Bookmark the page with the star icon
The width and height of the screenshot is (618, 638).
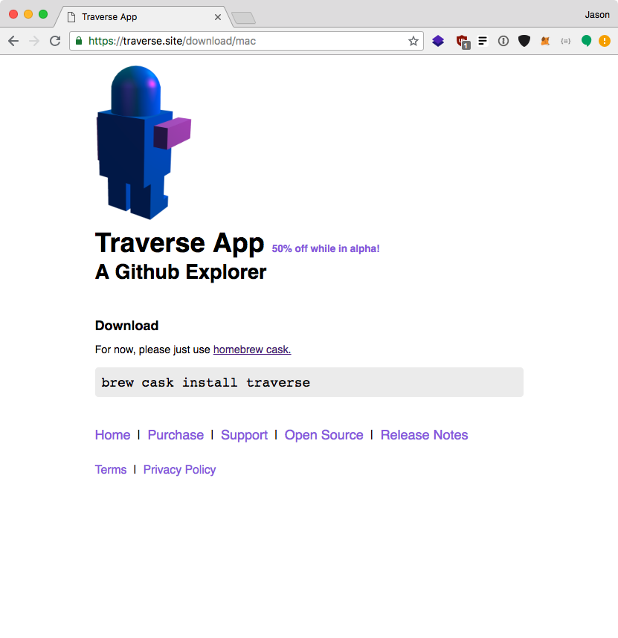pyautogui.click(x=413, y=42)
